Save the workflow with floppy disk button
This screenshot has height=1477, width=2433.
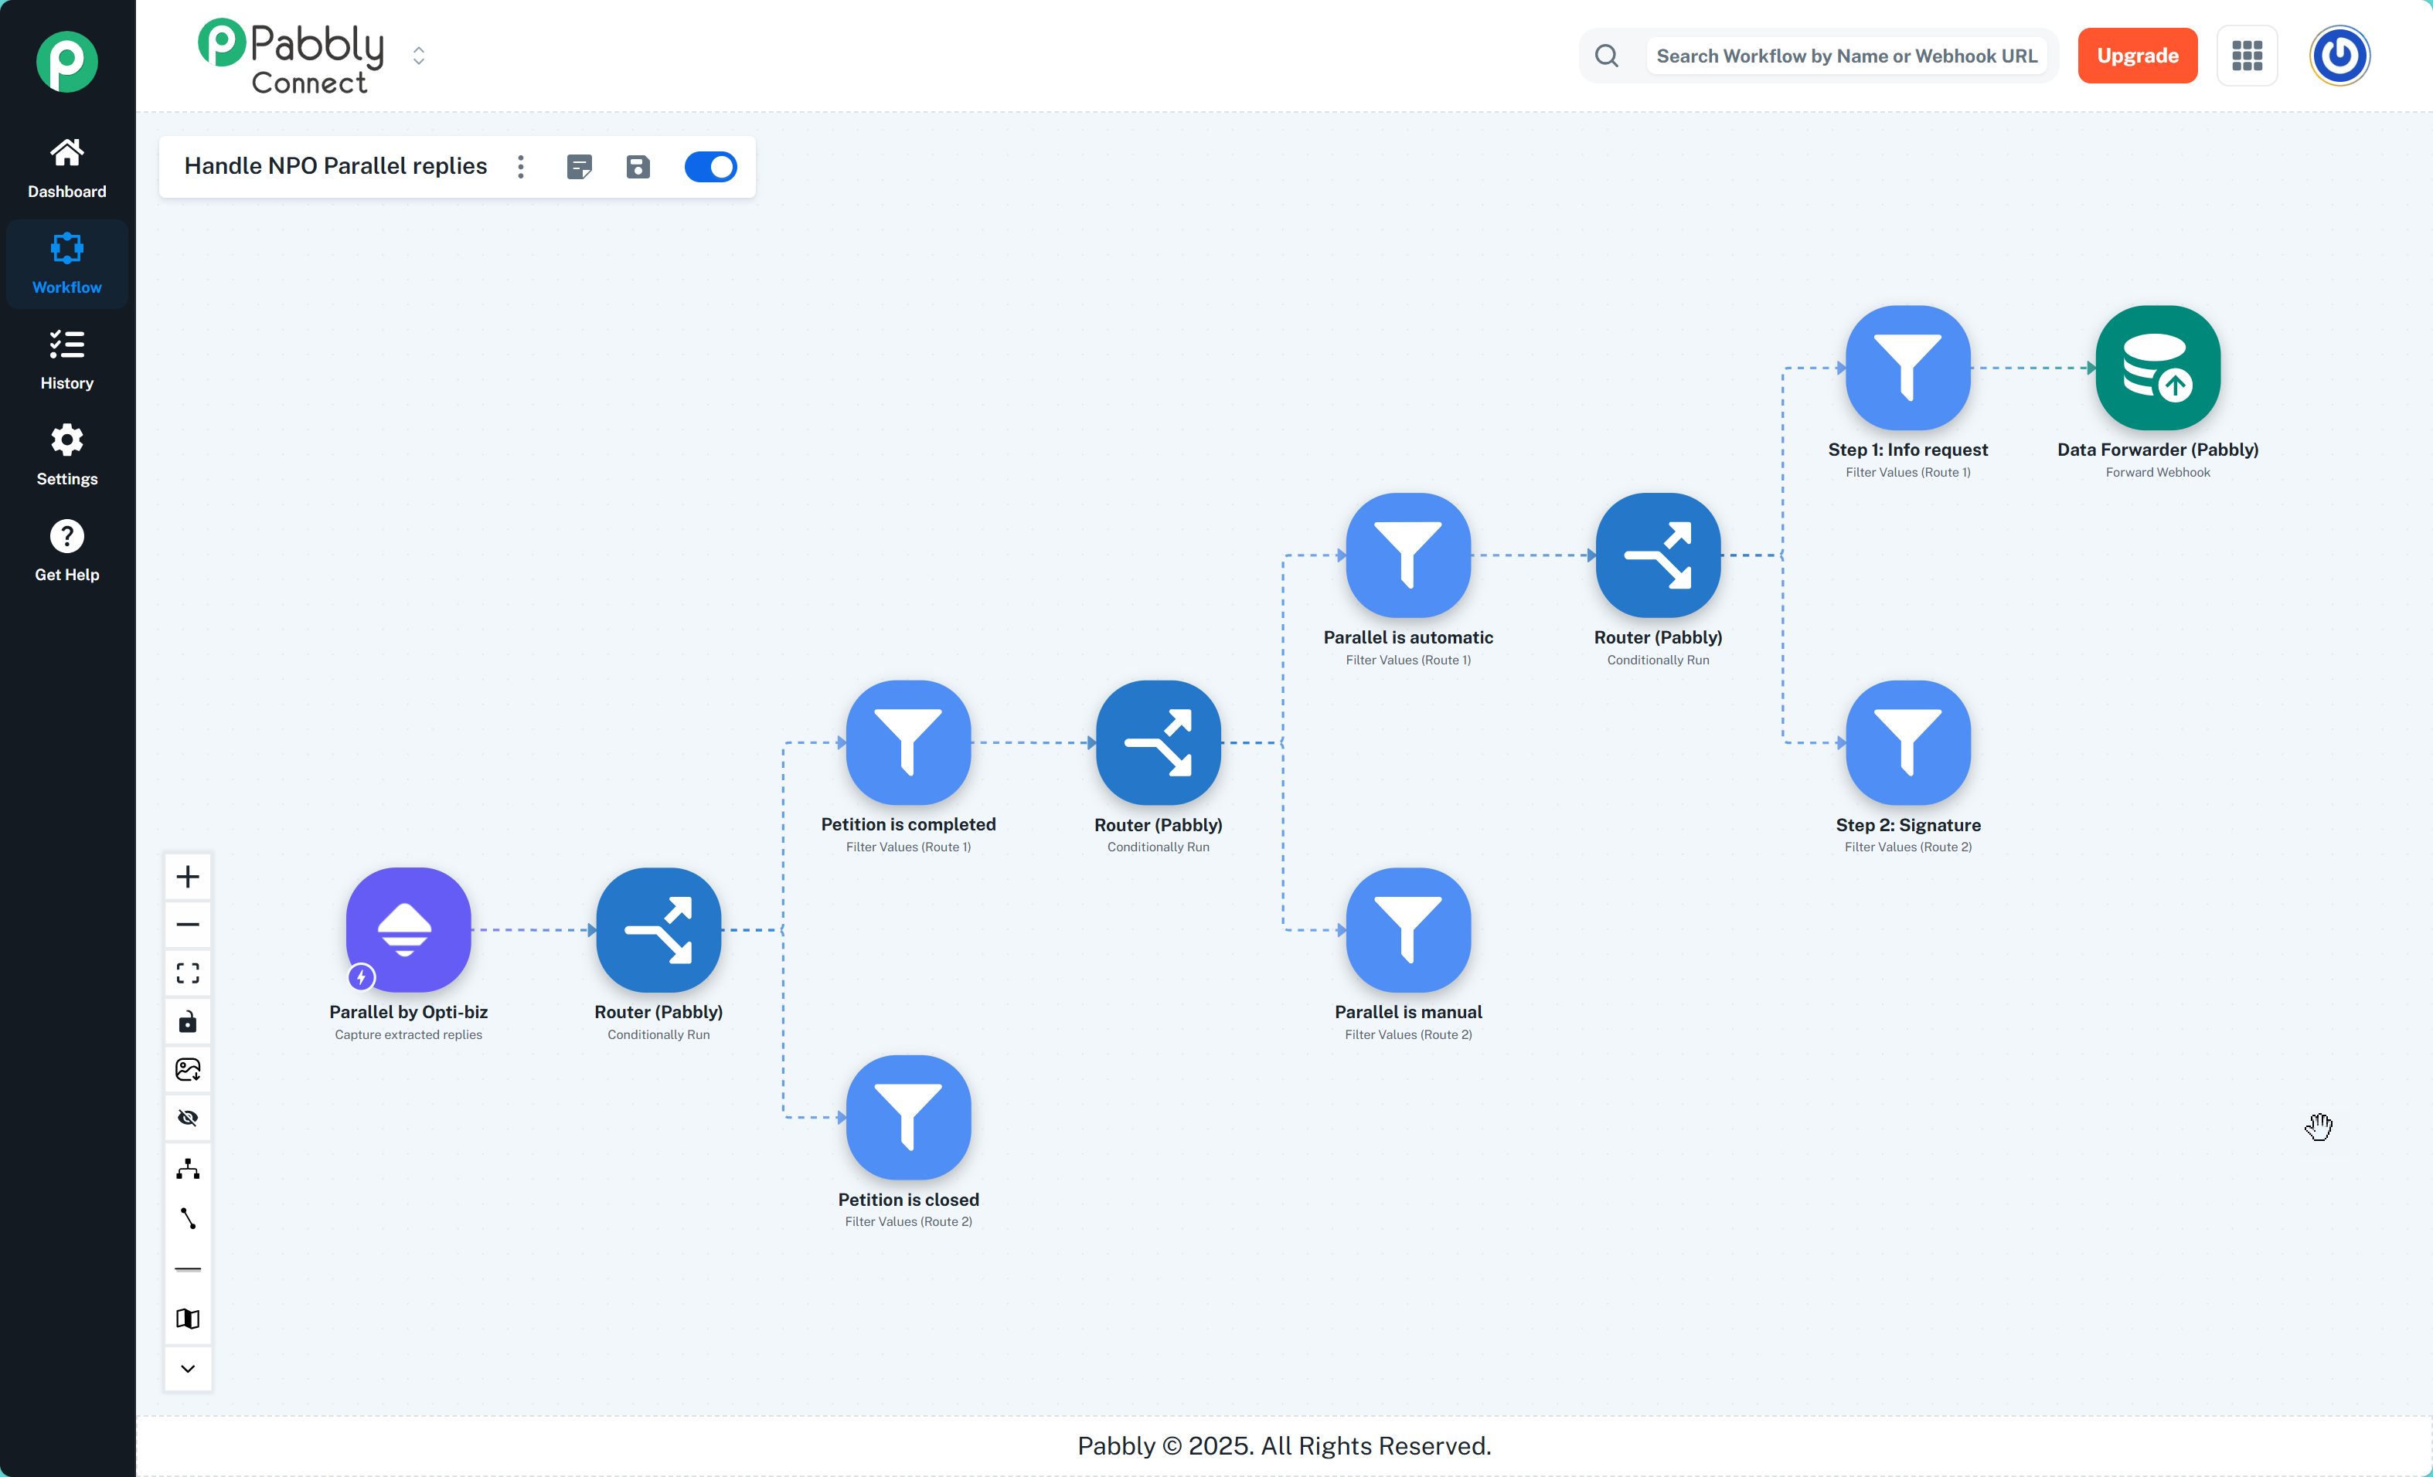(638, 167)
